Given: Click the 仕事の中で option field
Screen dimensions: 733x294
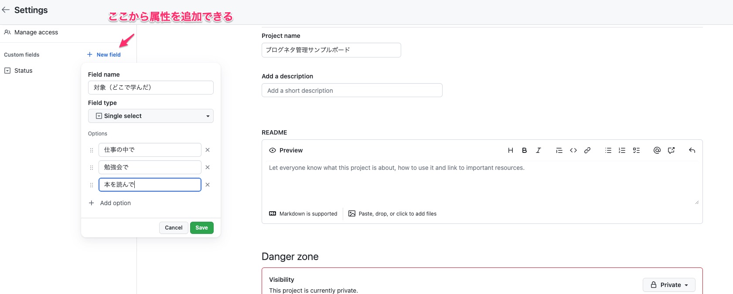Looking at the screenshot, I should point(150,150).
